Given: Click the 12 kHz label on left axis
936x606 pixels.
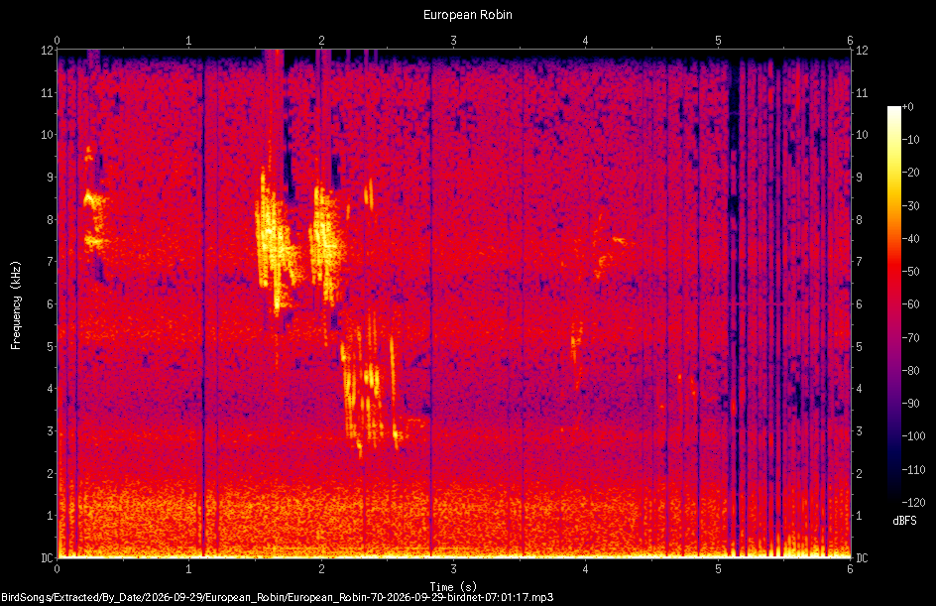Looking at the screenshot, I should coord(48,51).
